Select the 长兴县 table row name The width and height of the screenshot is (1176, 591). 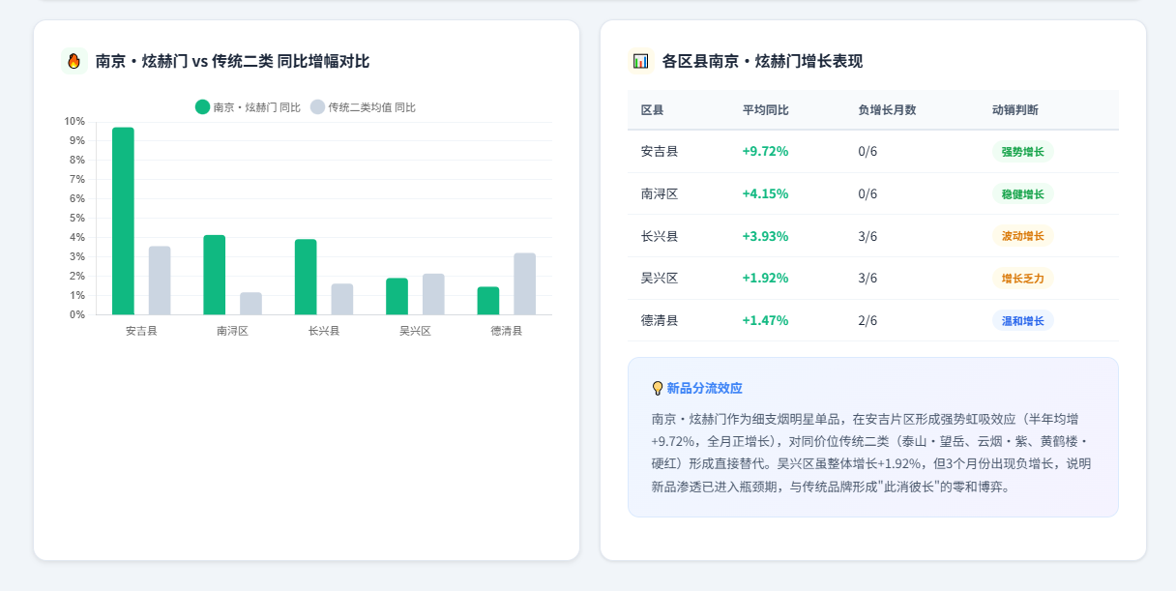660,236
